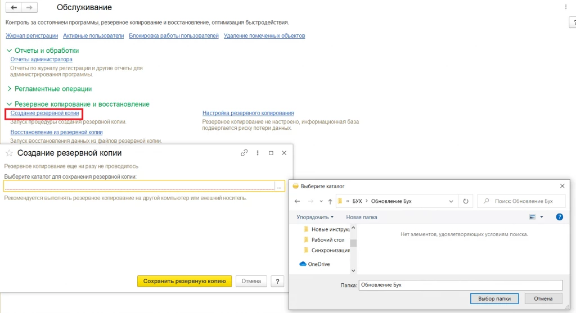The height and width of the screenshot is (313, 576).
Task: Confirm with Выбор папки button
Action: tap(494, 299)
